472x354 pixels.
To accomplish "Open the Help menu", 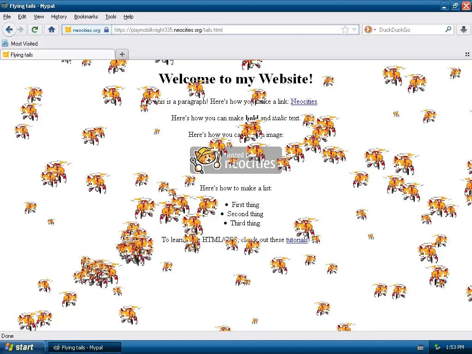I will coord(128,17).
